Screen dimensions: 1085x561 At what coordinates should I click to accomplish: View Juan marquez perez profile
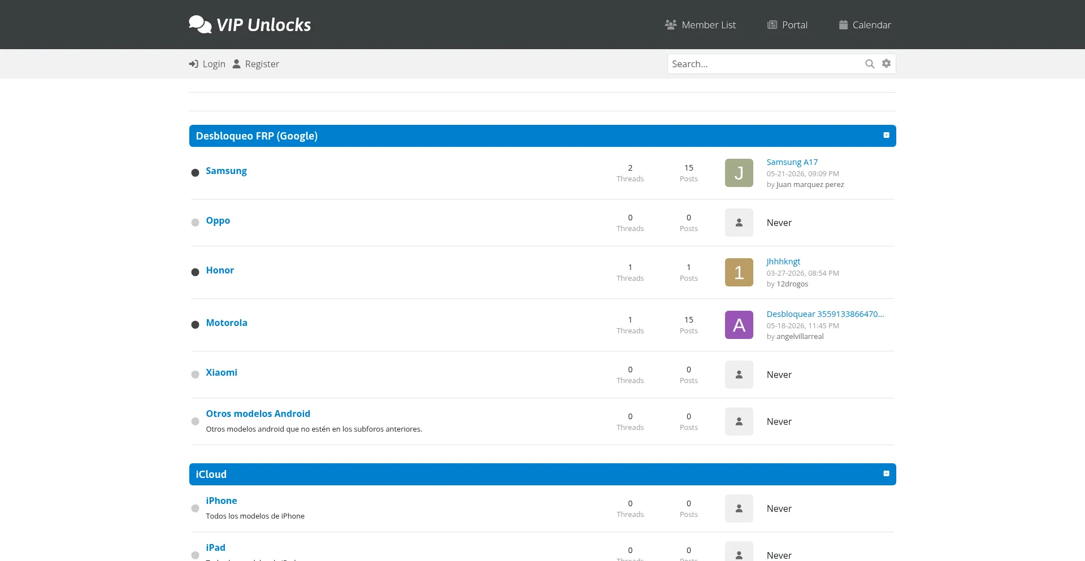(x=810, y=185)
